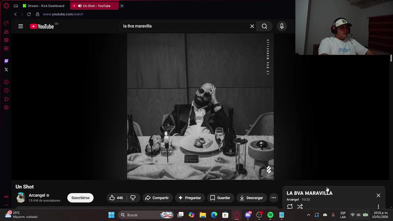Open GX Cleaner broom sidebar icon

coord(6,32)
